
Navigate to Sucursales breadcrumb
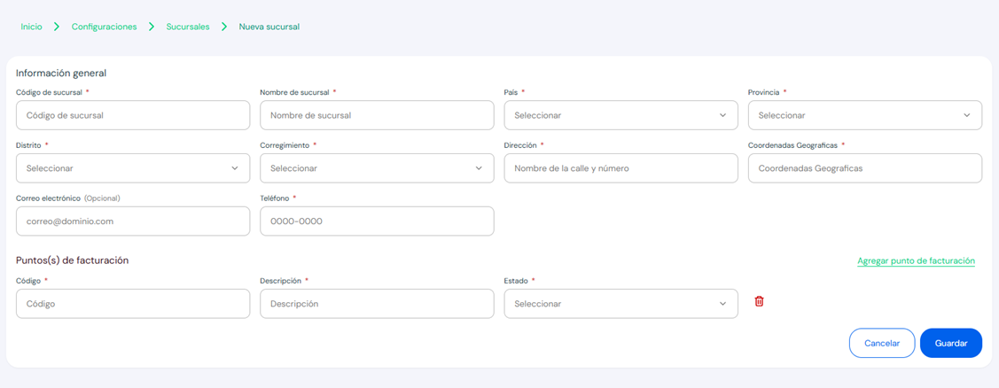click(x=188, y=27)
